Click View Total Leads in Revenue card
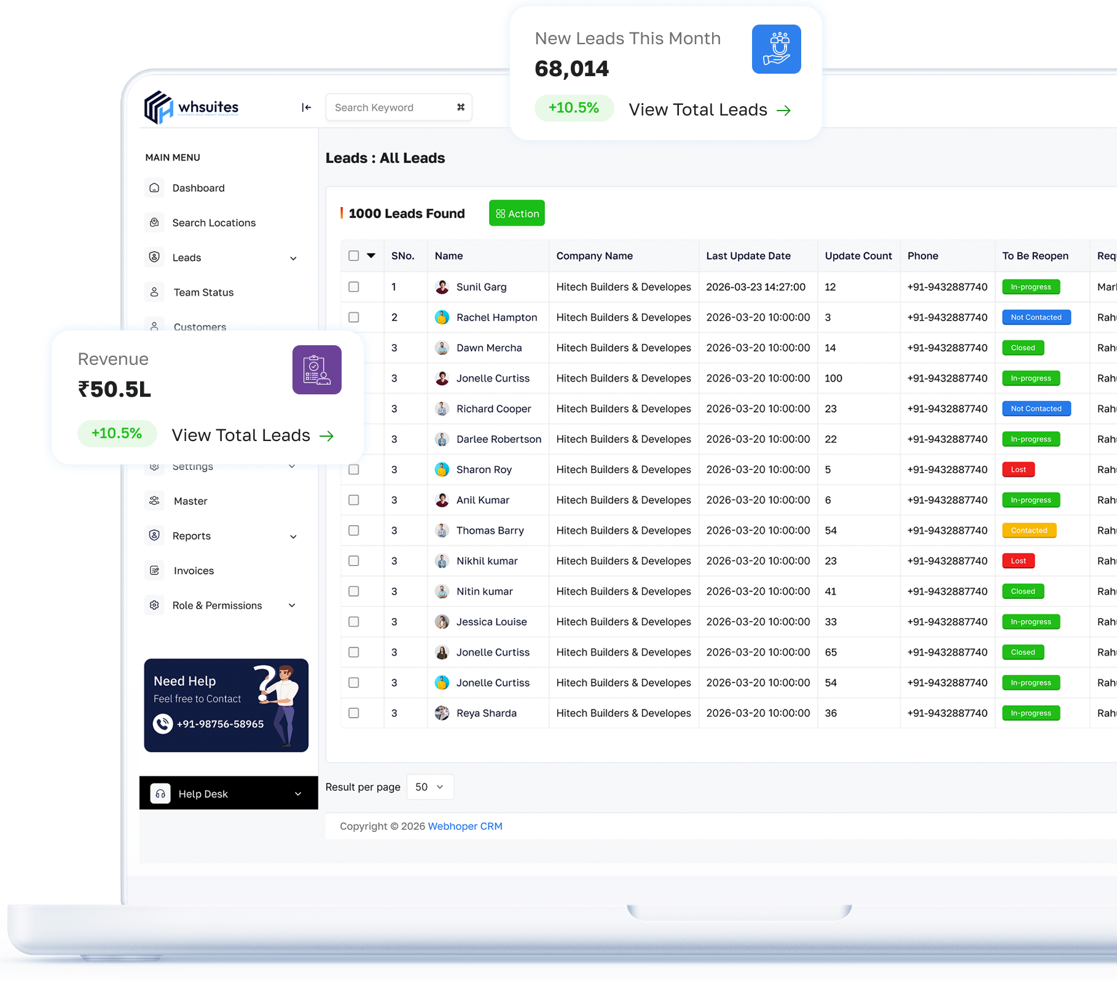The width and height of the screenshot is (1117, 981). click(253, 436)
